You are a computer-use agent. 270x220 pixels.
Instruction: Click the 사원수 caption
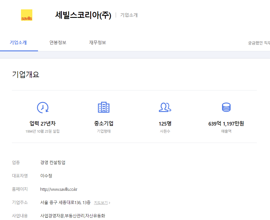coord(165,131)
